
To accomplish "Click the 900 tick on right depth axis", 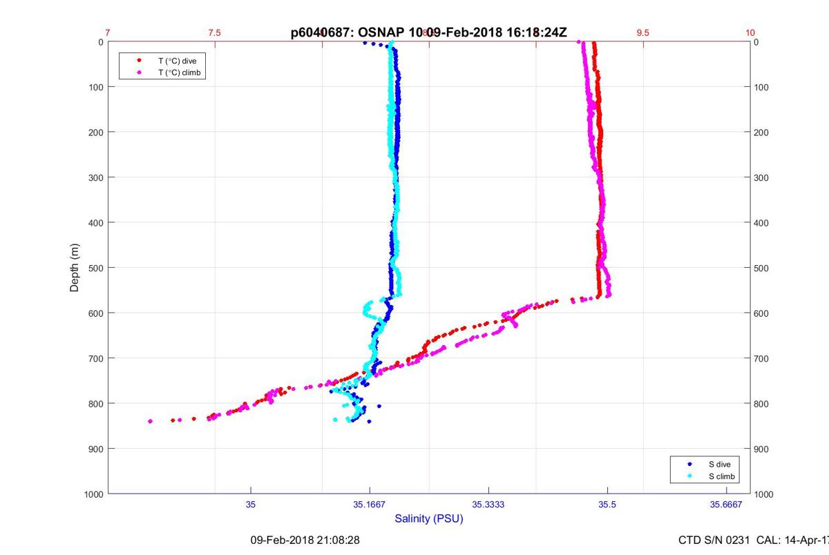I will click(762, 449).
